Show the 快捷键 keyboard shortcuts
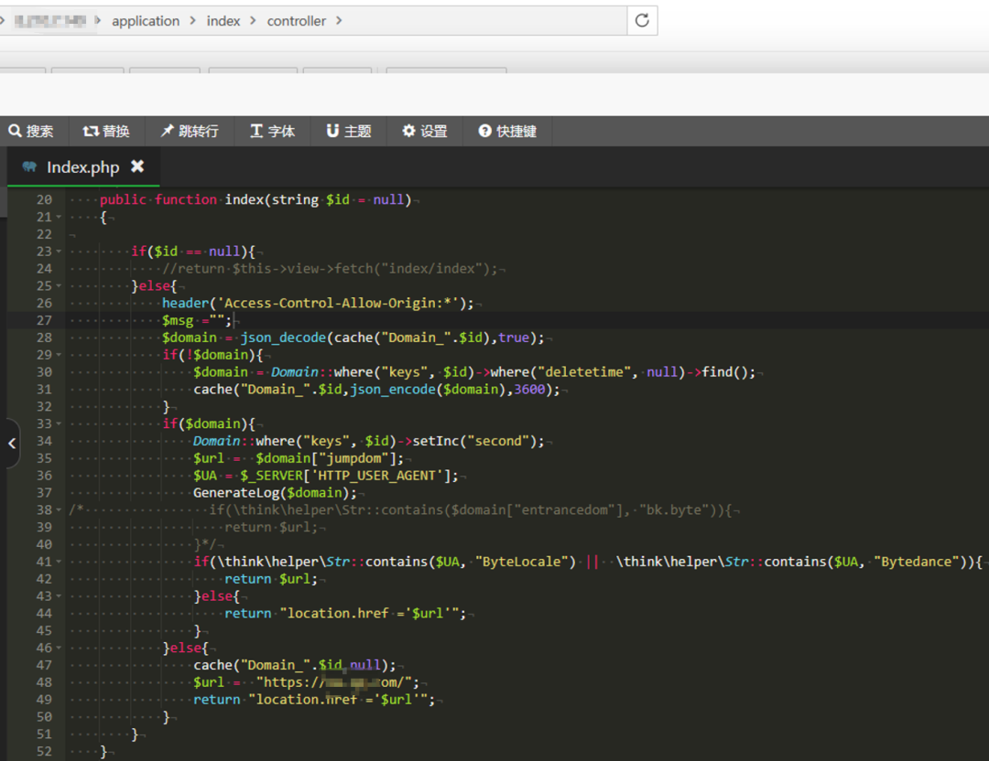The image size is (989, 761). click(507, 132)
